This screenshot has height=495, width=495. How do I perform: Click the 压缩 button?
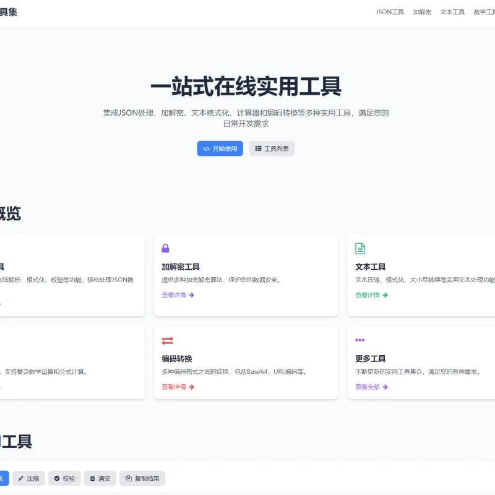click(28, 478)
